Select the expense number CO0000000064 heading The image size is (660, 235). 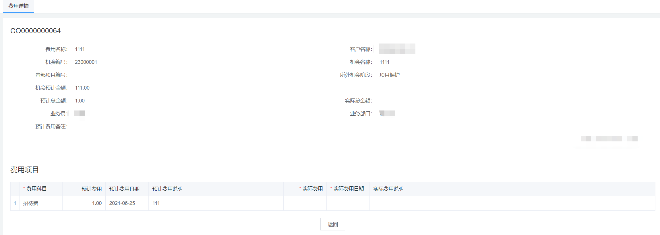[x=36, y=31]
